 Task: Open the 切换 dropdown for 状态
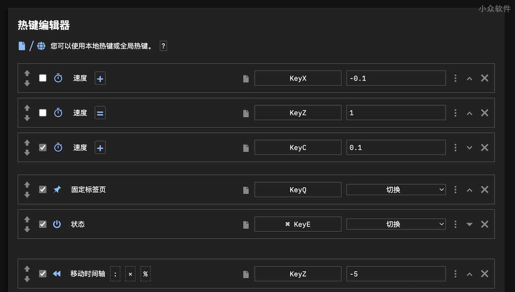(396, 224)
